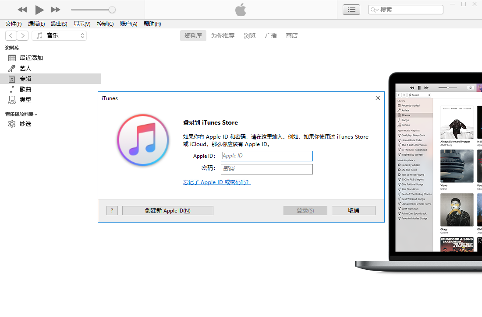Open the 编辑(E) menu
Image resolution: width=482 pixels, height=317 pixels.
pos(36,24)
